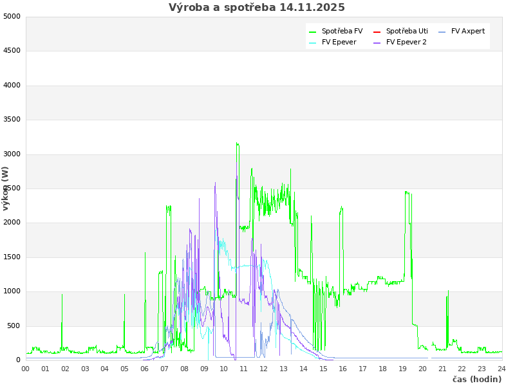Click the 18 hour tick label on x-axis
Image resolution: width=515 pixels, height=386 pixels.
[x=382, y=369]
